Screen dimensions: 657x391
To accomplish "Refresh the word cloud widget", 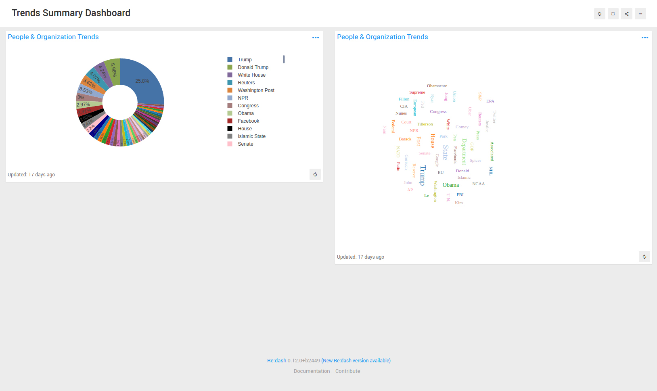I will pos(644,257).
